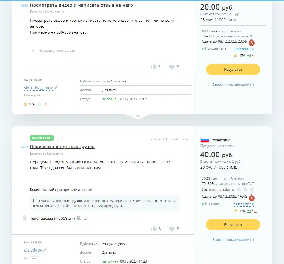Screen dimensions: 284x264
Task: Open the Перевозка инертных грузов order title
Action: [62, 147]
